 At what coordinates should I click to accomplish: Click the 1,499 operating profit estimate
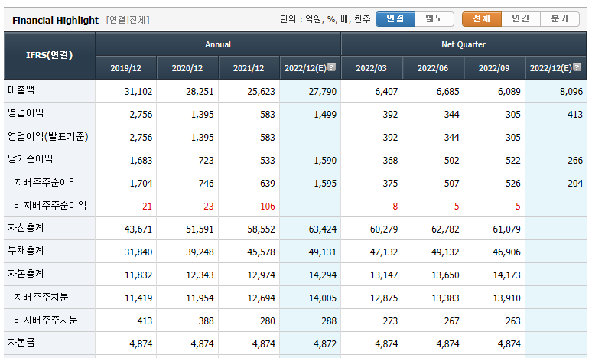(x=325, y=115)
